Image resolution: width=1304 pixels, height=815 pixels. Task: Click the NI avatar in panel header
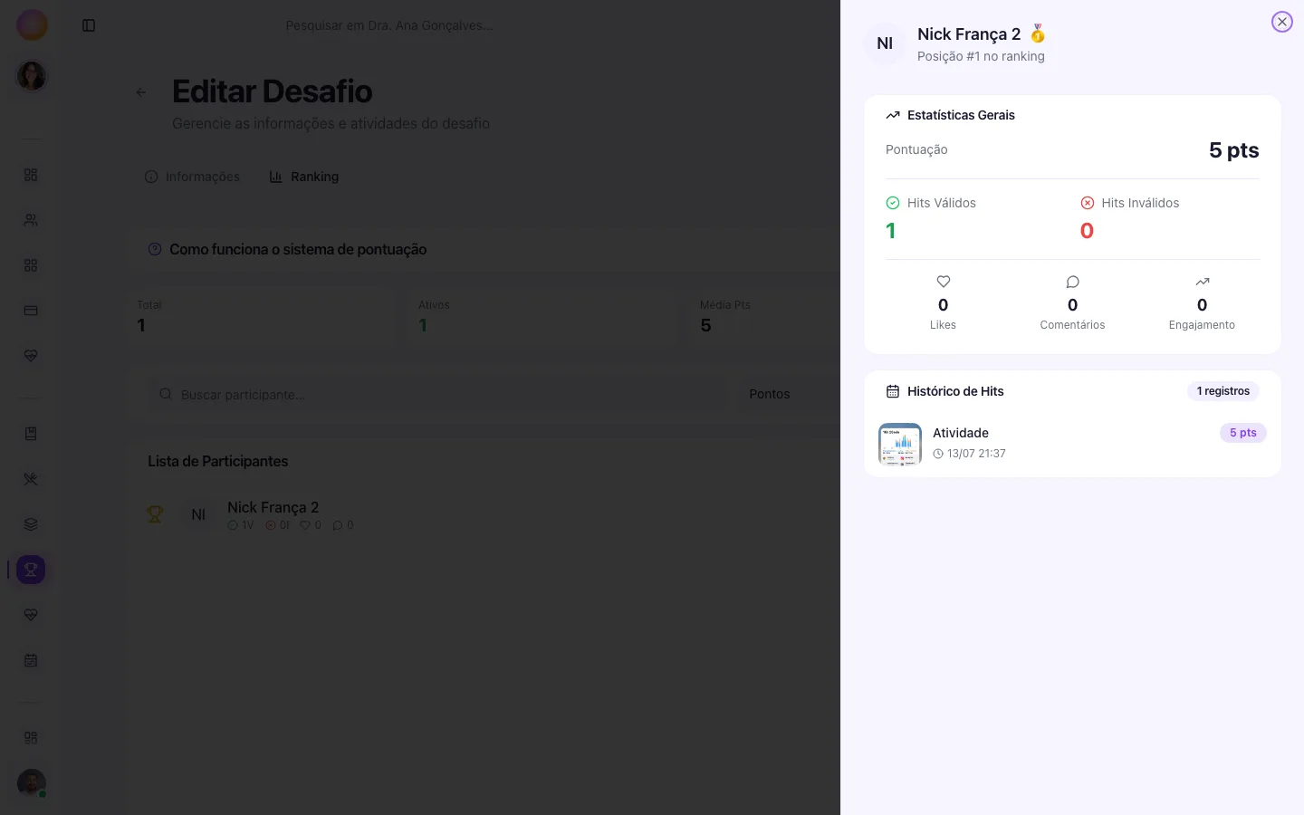885,43
